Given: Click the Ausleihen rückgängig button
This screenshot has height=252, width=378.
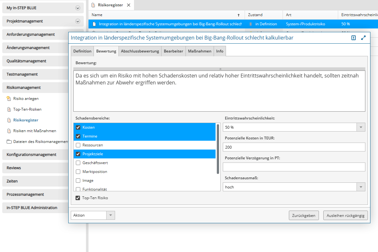Looking at the screenshot, I should [x=345, y=215].
